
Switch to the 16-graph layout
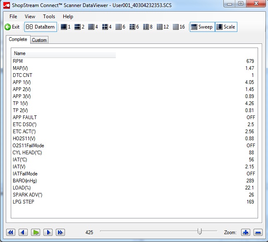pos(179,27)
